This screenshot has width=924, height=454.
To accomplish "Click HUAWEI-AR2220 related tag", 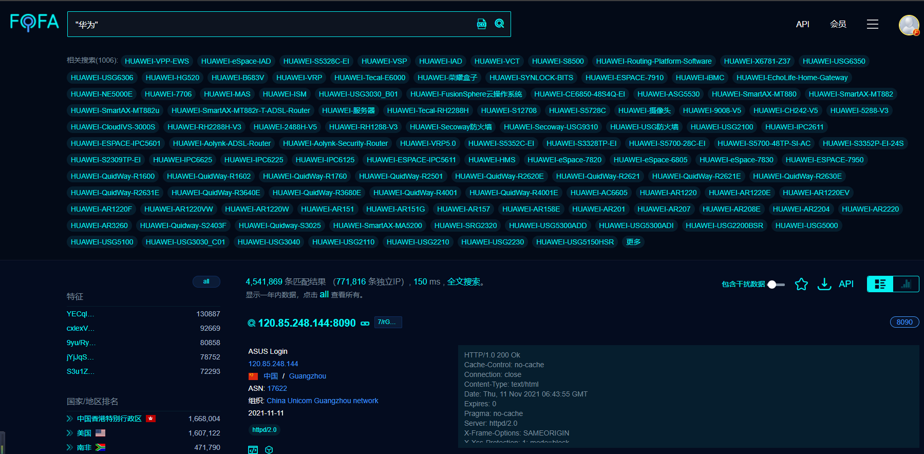I will [x=870, y=209].
